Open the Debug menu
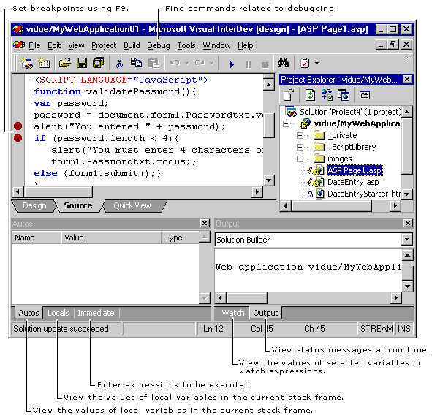Image resolution: width=432 pixels, height=418 pixels. coord(159,45)
